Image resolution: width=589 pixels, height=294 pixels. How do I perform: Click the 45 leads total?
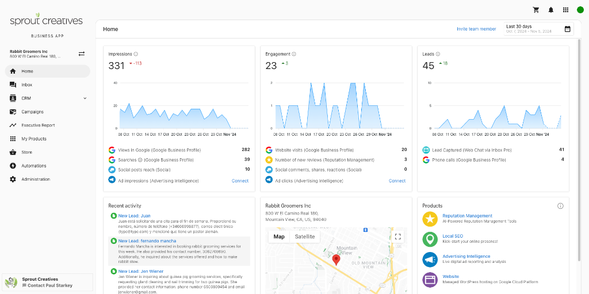pyautogui.click(x=428, y=66)
